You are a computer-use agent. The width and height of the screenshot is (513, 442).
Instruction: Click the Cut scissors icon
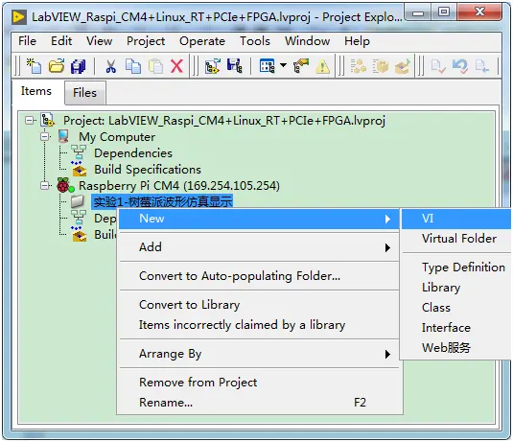click(x=111, y=66)
